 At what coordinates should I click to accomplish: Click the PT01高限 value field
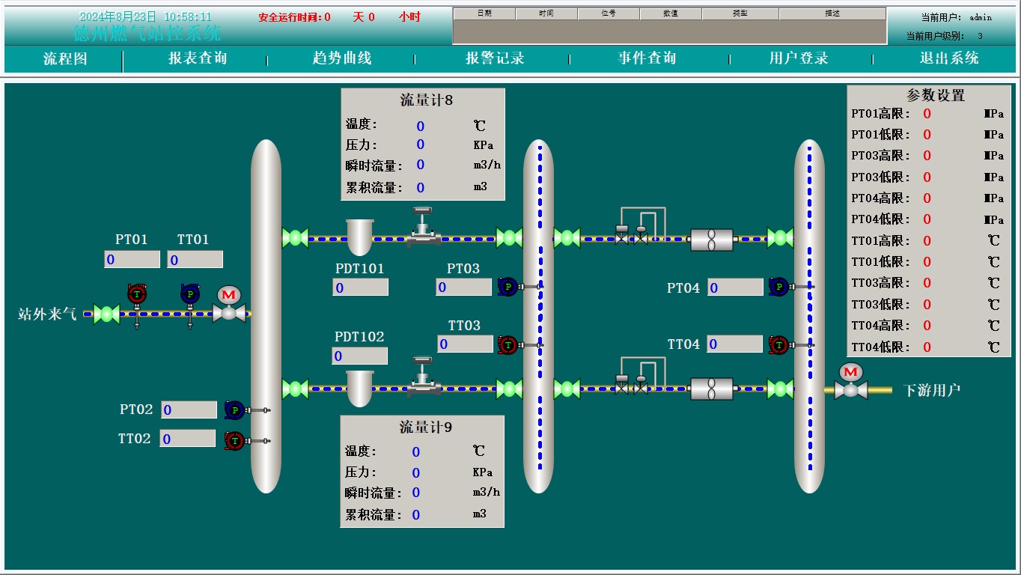pos(927,114)
